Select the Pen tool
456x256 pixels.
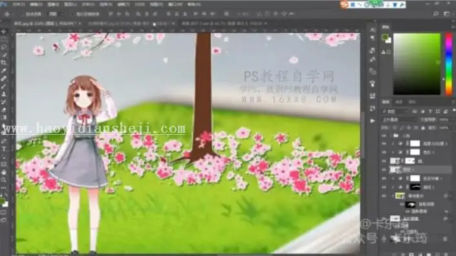4,141
